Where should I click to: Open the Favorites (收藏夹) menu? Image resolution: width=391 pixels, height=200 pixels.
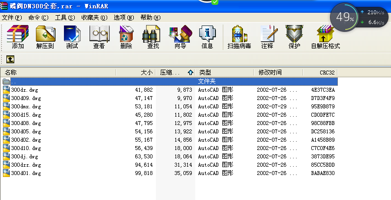pos(94,18)
